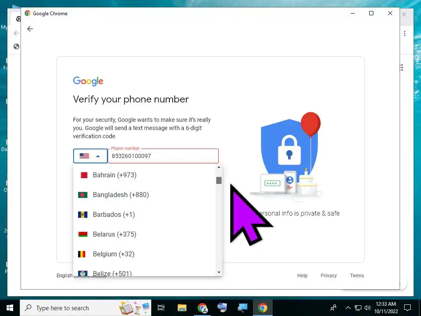The image size is (421, 316).
Task: Click the Chrome icon in popup title bar
Action: [x=28, y=13]
